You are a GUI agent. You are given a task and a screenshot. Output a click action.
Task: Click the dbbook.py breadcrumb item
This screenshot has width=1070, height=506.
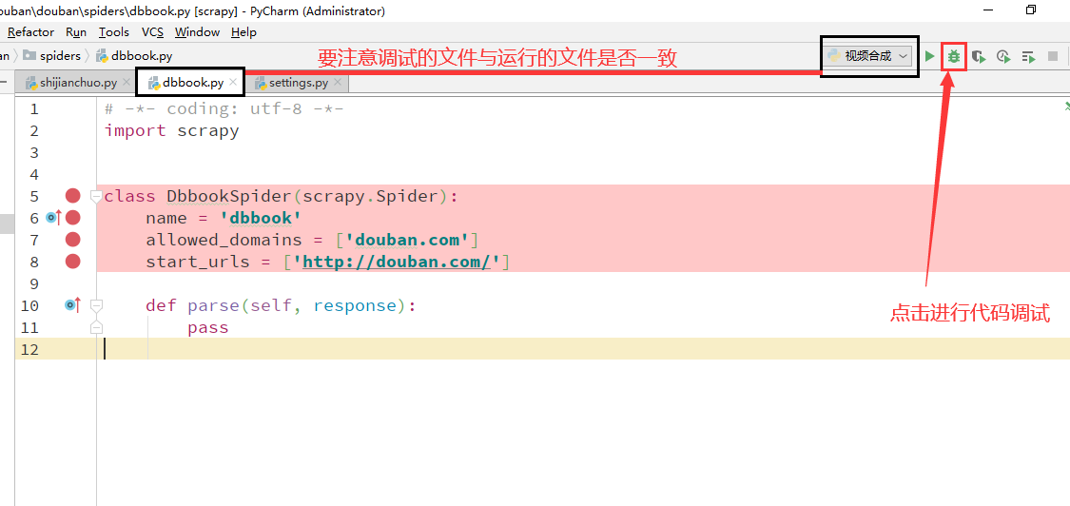[x=134, y=56]
